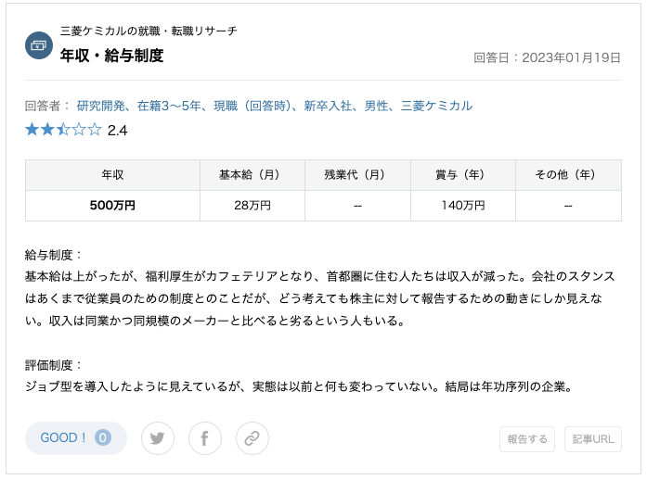Click the Twitter share icon
This screenshot has width=647, height=480.
158,438
